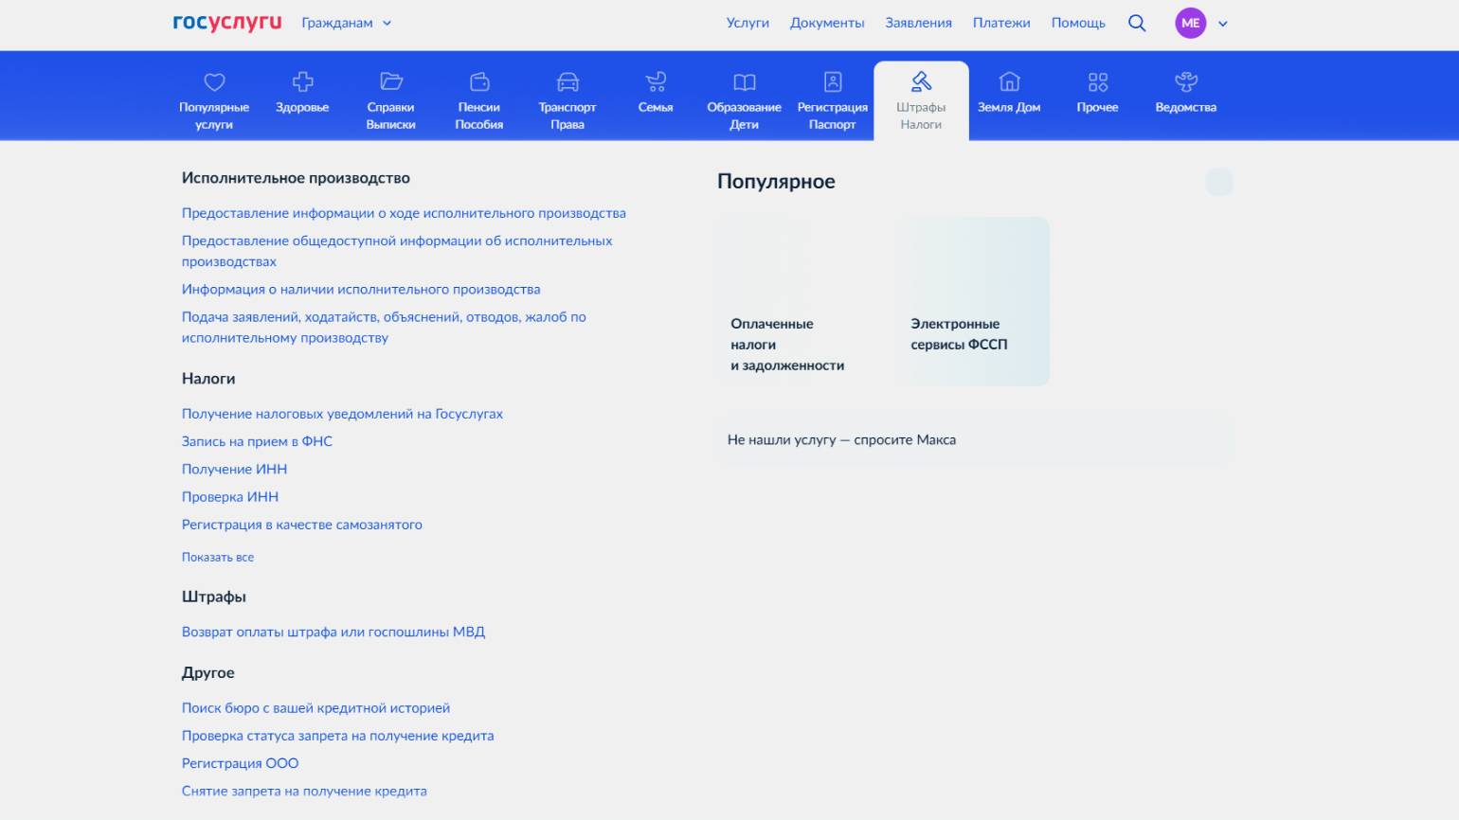The width and height of the screenshot is (1459, 820).
Task: Show all tax services via Показать все
Action: pos(218,558)
